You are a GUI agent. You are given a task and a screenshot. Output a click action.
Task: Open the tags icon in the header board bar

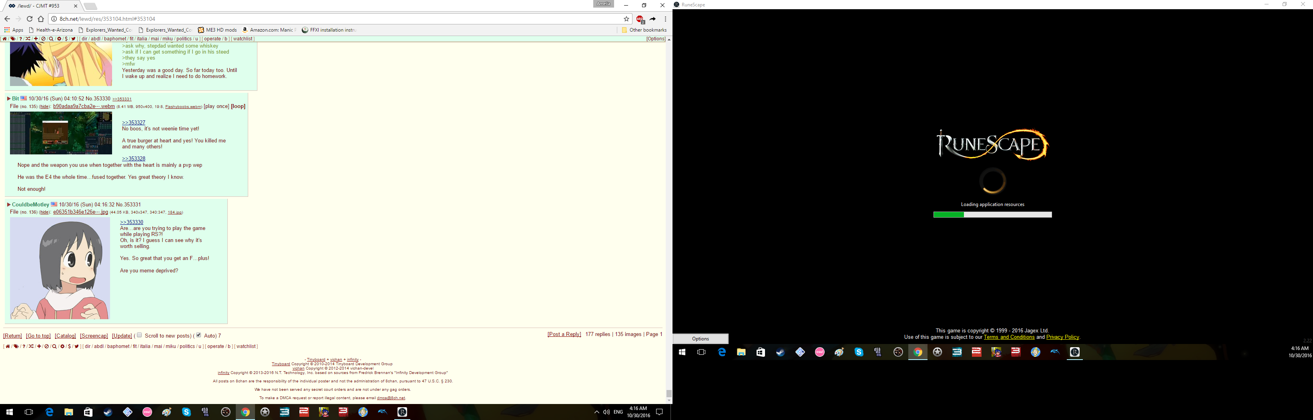(13, 39)
